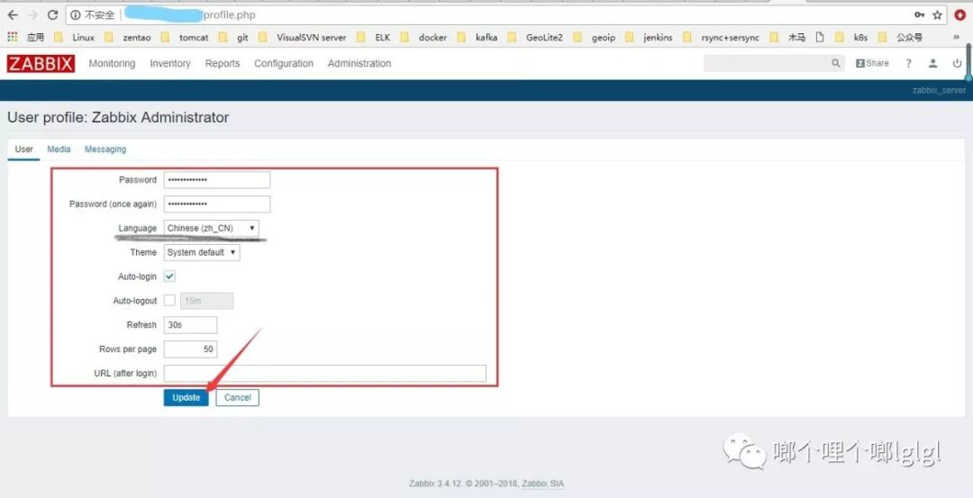Open the user profile icon

pos(932,63)
